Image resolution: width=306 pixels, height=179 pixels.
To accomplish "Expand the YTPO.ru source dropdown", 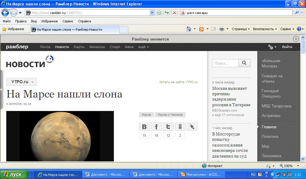I will click(x=21, y=82).
